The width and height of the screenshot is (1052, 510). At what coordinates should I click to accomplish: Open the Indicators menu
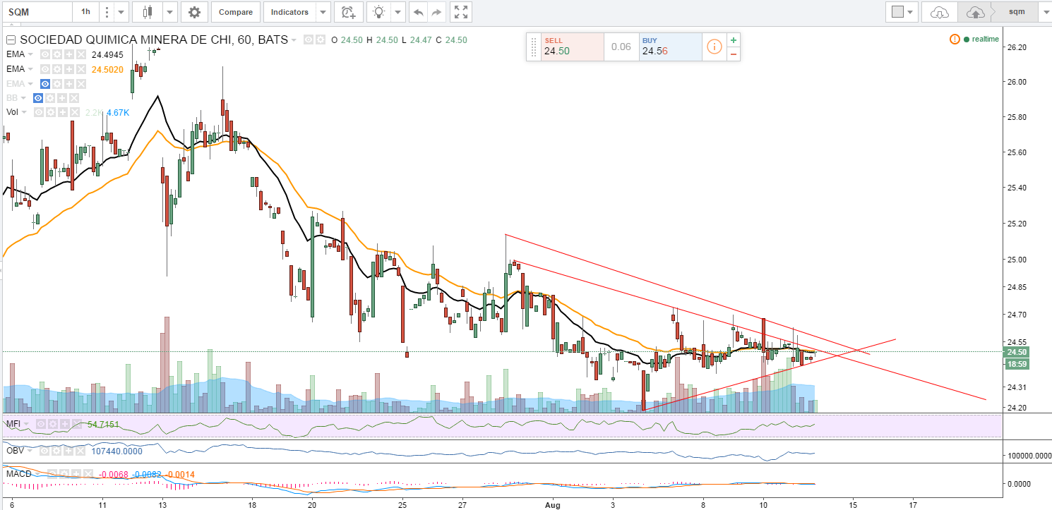(x=289, y=12)
